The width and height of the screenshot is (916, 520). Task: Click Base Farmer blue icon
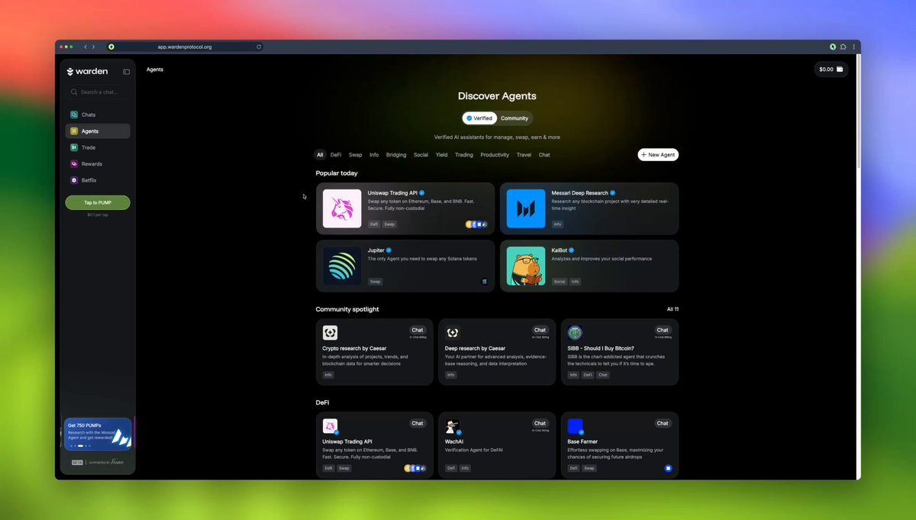[x=575, y=426]
